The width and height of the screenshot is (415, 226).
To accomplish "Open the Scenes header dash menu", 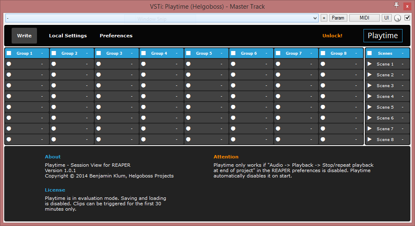I will pos(403,53).
